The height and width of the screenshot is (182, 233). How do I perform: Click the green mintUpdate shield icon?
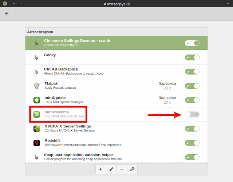click(x=36, y=100)
